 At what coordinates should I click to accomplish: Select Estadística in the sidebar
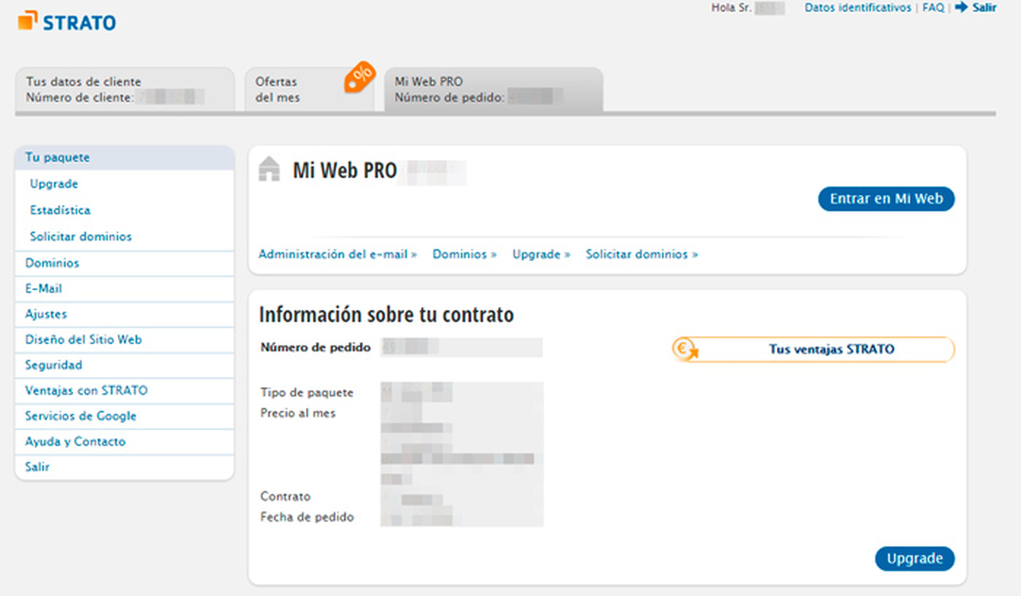[x=60, y=210]
